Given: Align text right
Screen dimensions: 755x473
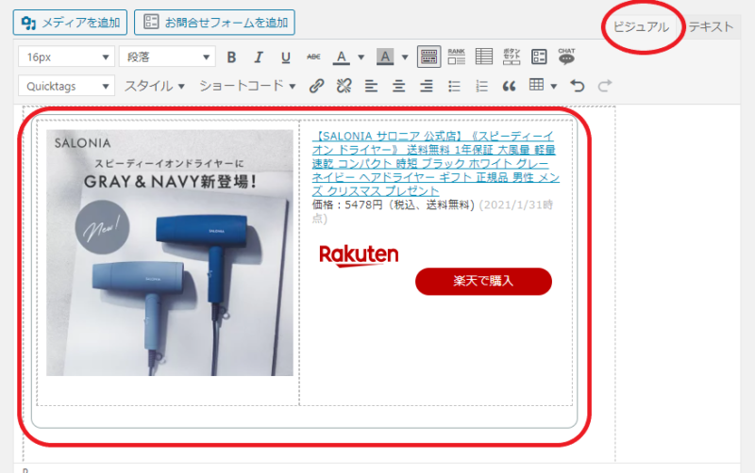Looking at the screenshot, I should click(x=427, y=87).
